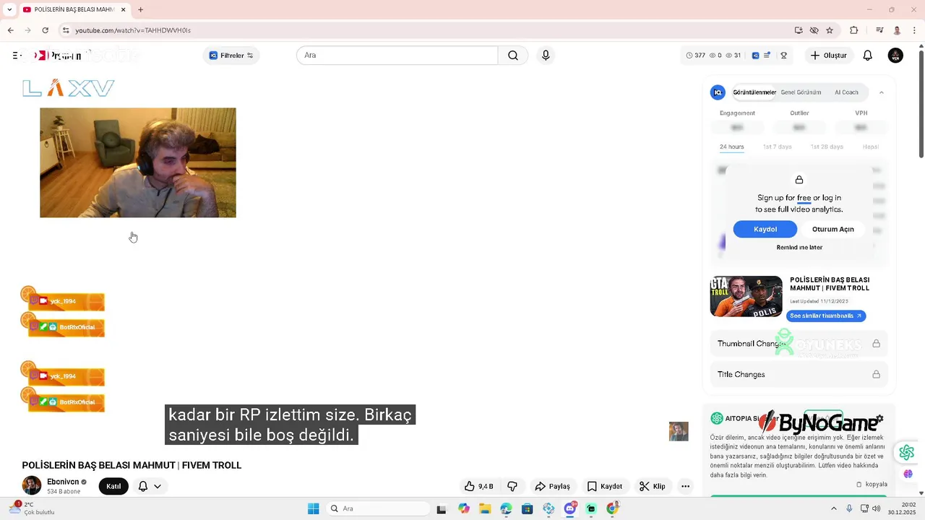This screenshot has width=925, height=520.
Task: Dislike the video with thumbs down
Action: [x=512, y=486]
